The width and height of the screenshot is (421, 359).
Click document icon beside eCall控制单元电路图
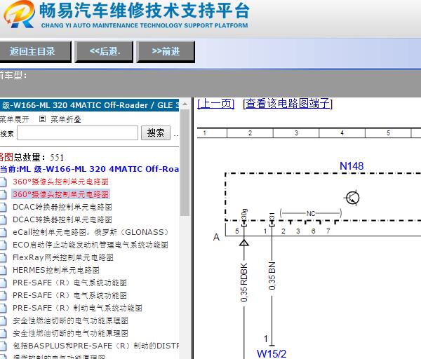[3, 232]
